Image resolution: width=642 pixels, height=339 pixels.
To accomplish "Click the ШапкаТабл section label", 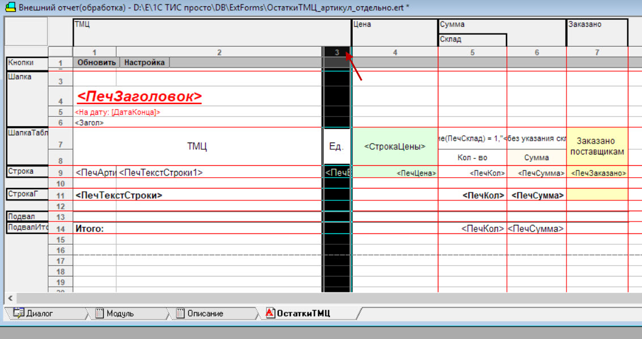I will coord(27,145).
